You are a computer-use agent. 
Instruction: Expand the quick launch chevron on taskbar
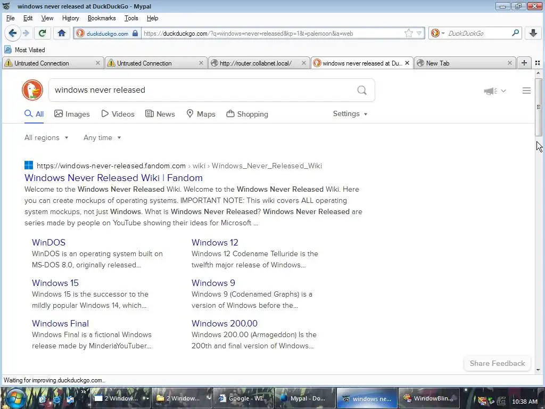click(84, 392)
